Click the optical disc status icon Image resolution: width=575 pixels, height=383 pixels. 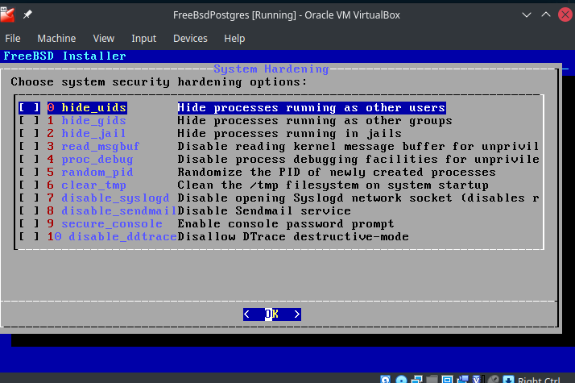401,379
